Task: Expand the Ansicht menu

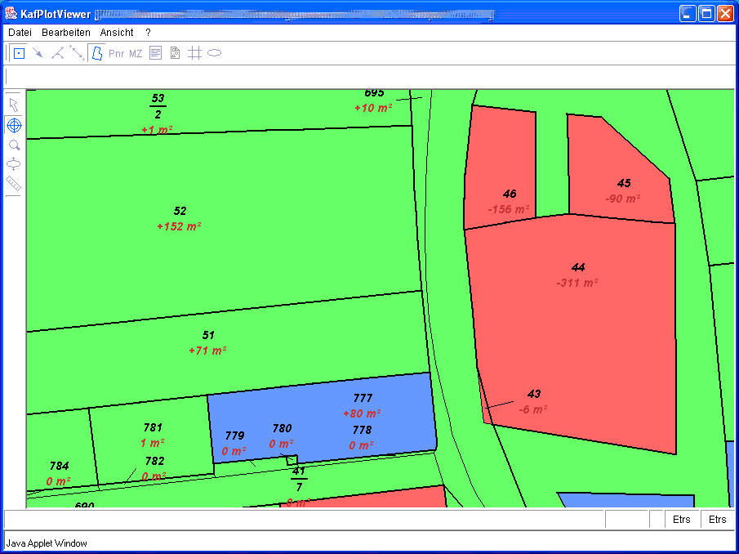Action: click(117, 33)
